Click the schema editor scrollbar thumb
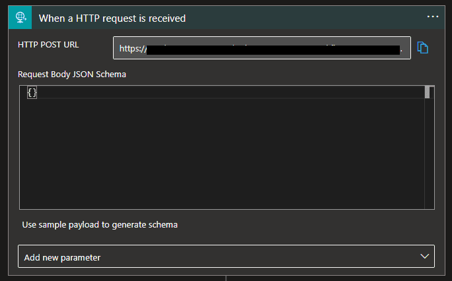 428,92
